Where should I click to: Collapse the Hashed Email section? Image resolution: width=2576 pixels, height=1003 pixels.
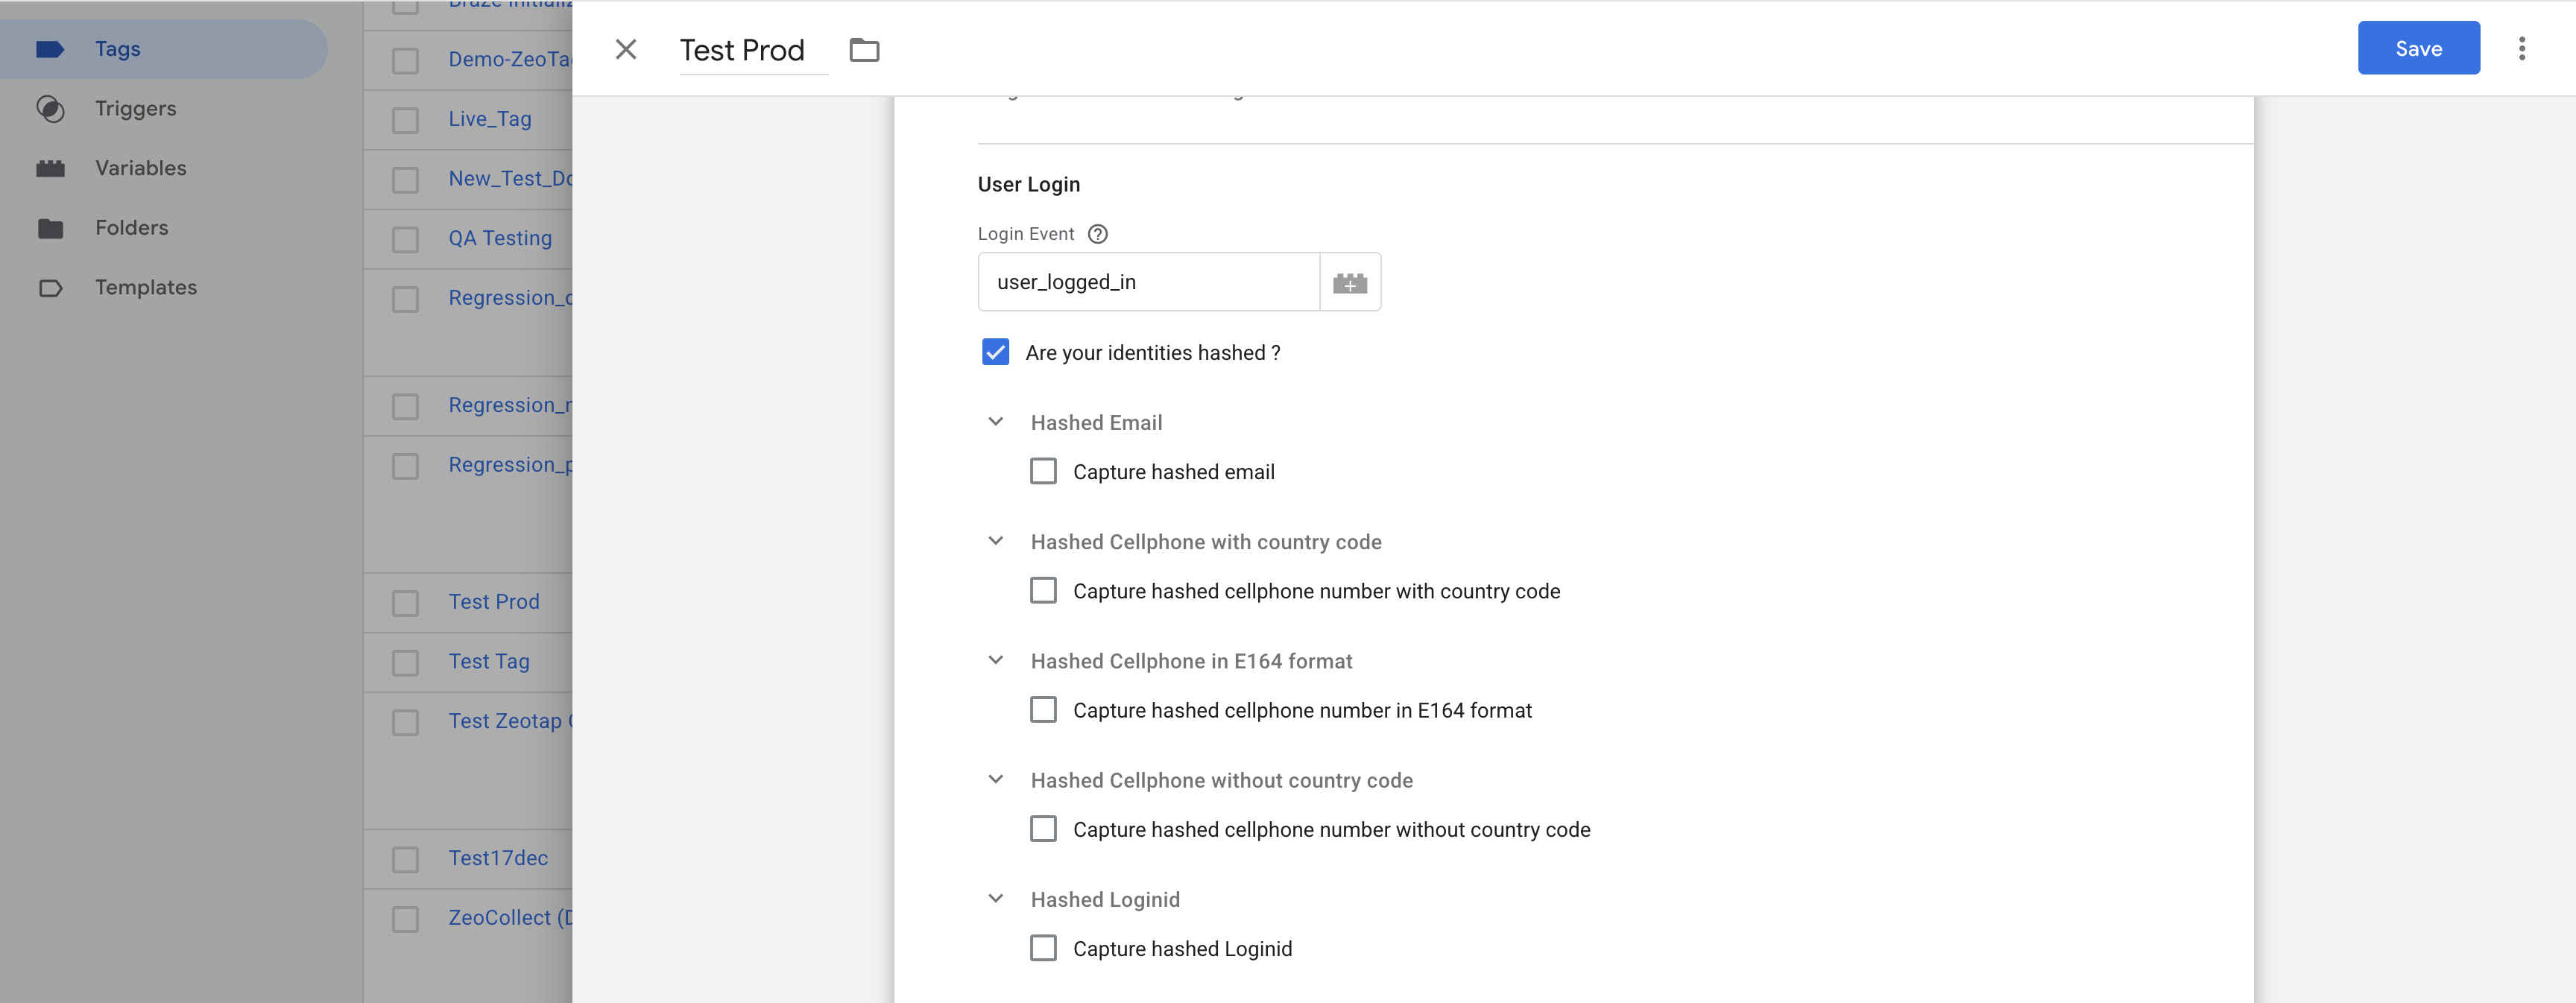coord(995,421)
